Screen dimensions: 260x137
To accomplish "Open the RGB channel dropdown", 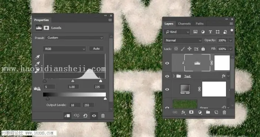I will [65, 49].
